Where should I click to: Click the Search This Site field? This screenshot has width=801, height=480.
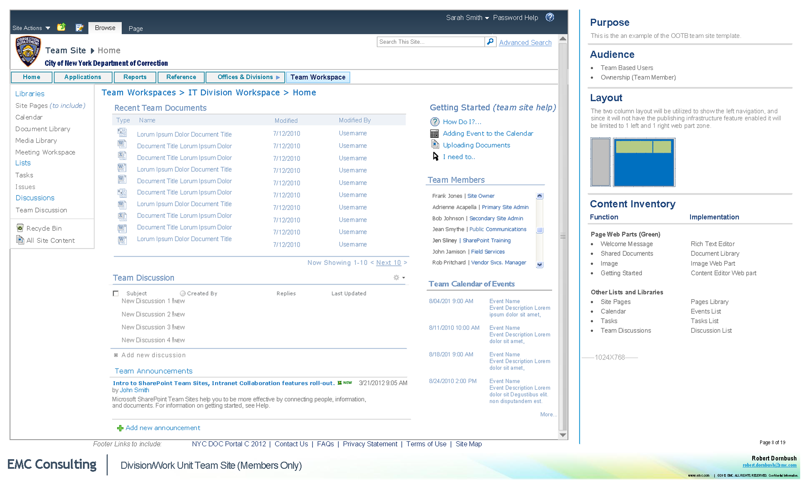pyautogui.click(x=430, y=42)
